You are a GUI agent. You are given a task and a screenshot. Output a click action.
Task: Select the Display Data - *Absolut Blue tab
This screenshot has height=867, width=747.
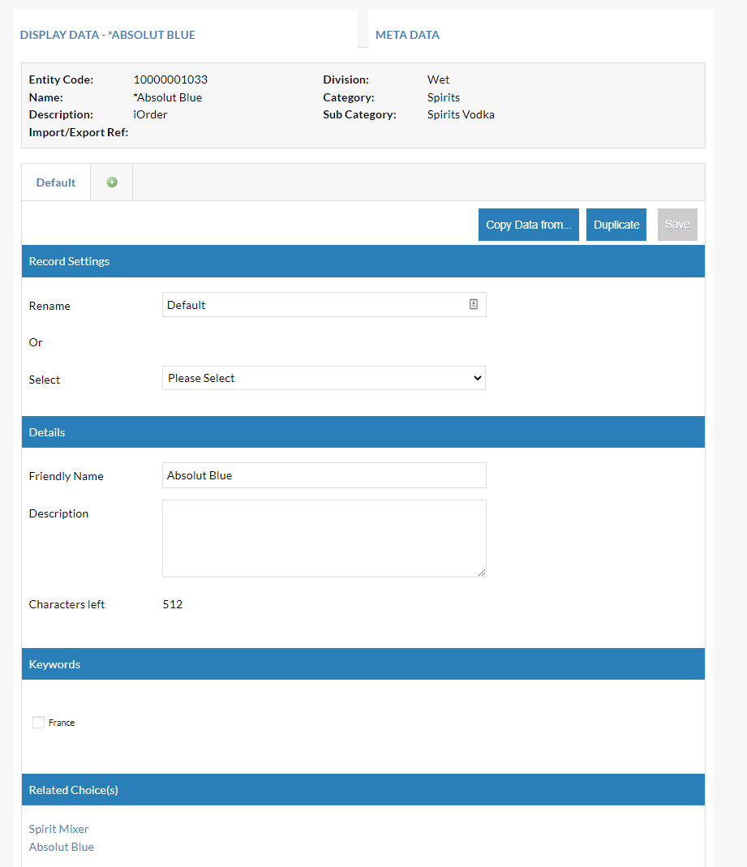tap(108, 35)
